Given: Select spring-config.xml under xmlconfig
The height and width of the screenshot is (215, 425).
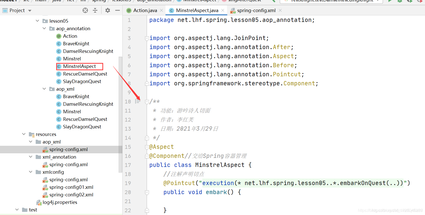Looking at the screenshot, I should click(68, 180).
